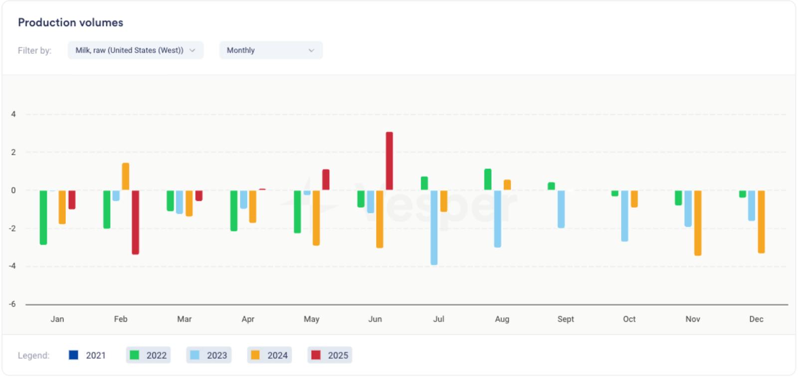Click the orange February 2024 bar
This screenshot has width=798, height=377.
126,177
